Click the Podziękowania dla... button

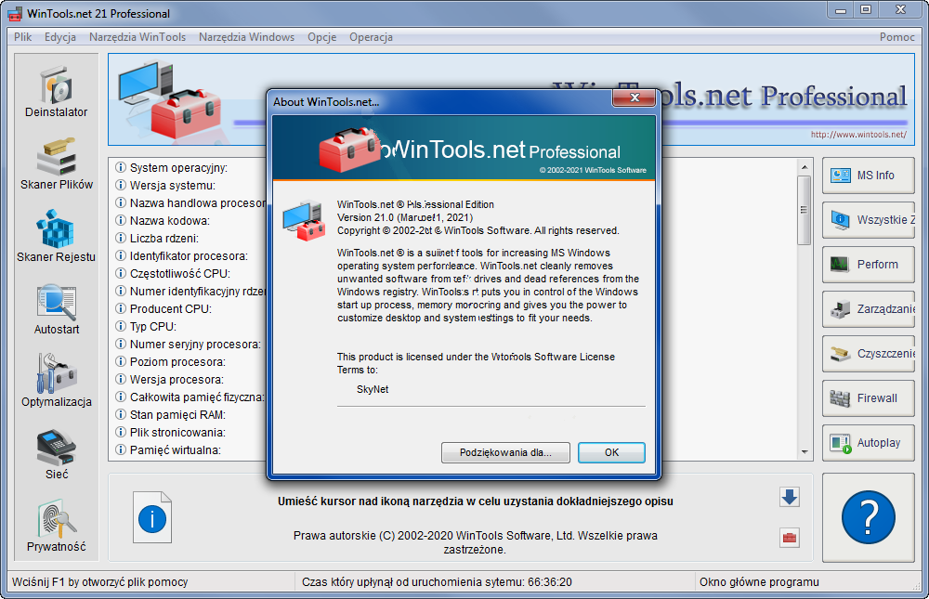tap(505, 452)
